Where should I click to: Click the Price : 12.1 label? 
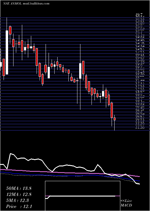(x=19, y=206)
